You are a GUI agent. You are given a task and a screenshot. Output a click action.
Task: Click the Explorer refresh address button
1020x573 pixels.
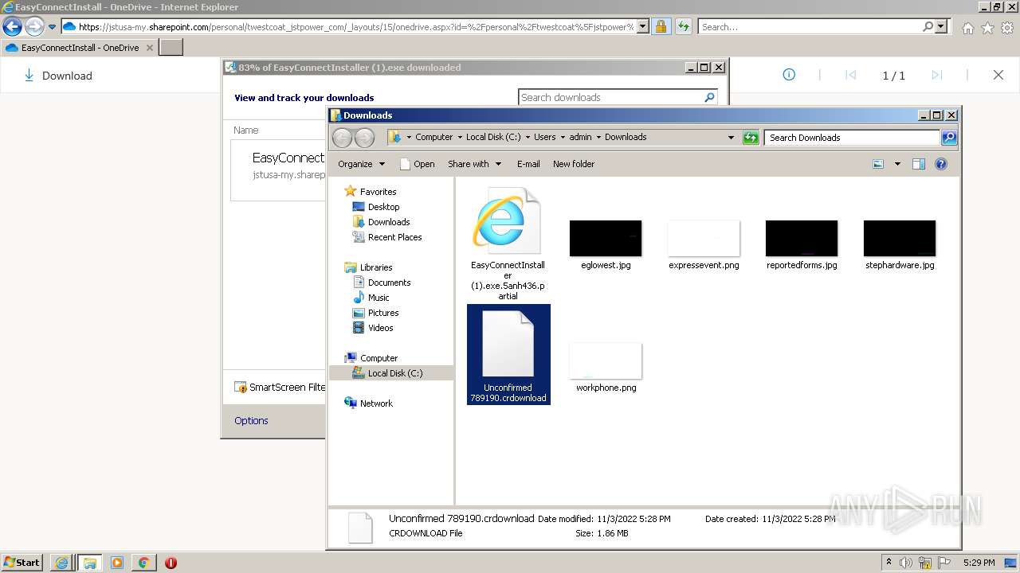(751, 138)
